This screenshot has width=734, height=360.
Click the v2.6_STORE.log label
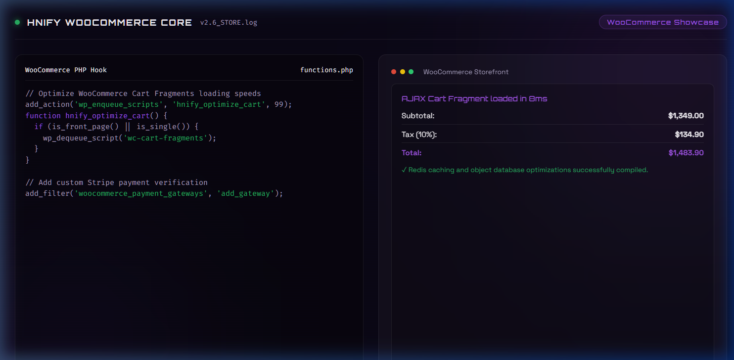pyautogui.click(x=229, y=23)
